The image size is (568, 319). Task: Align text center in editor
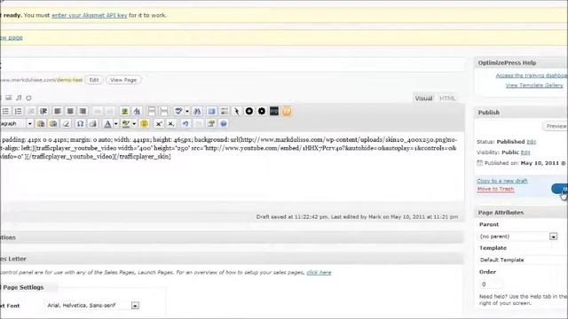[x=70, y=112]
